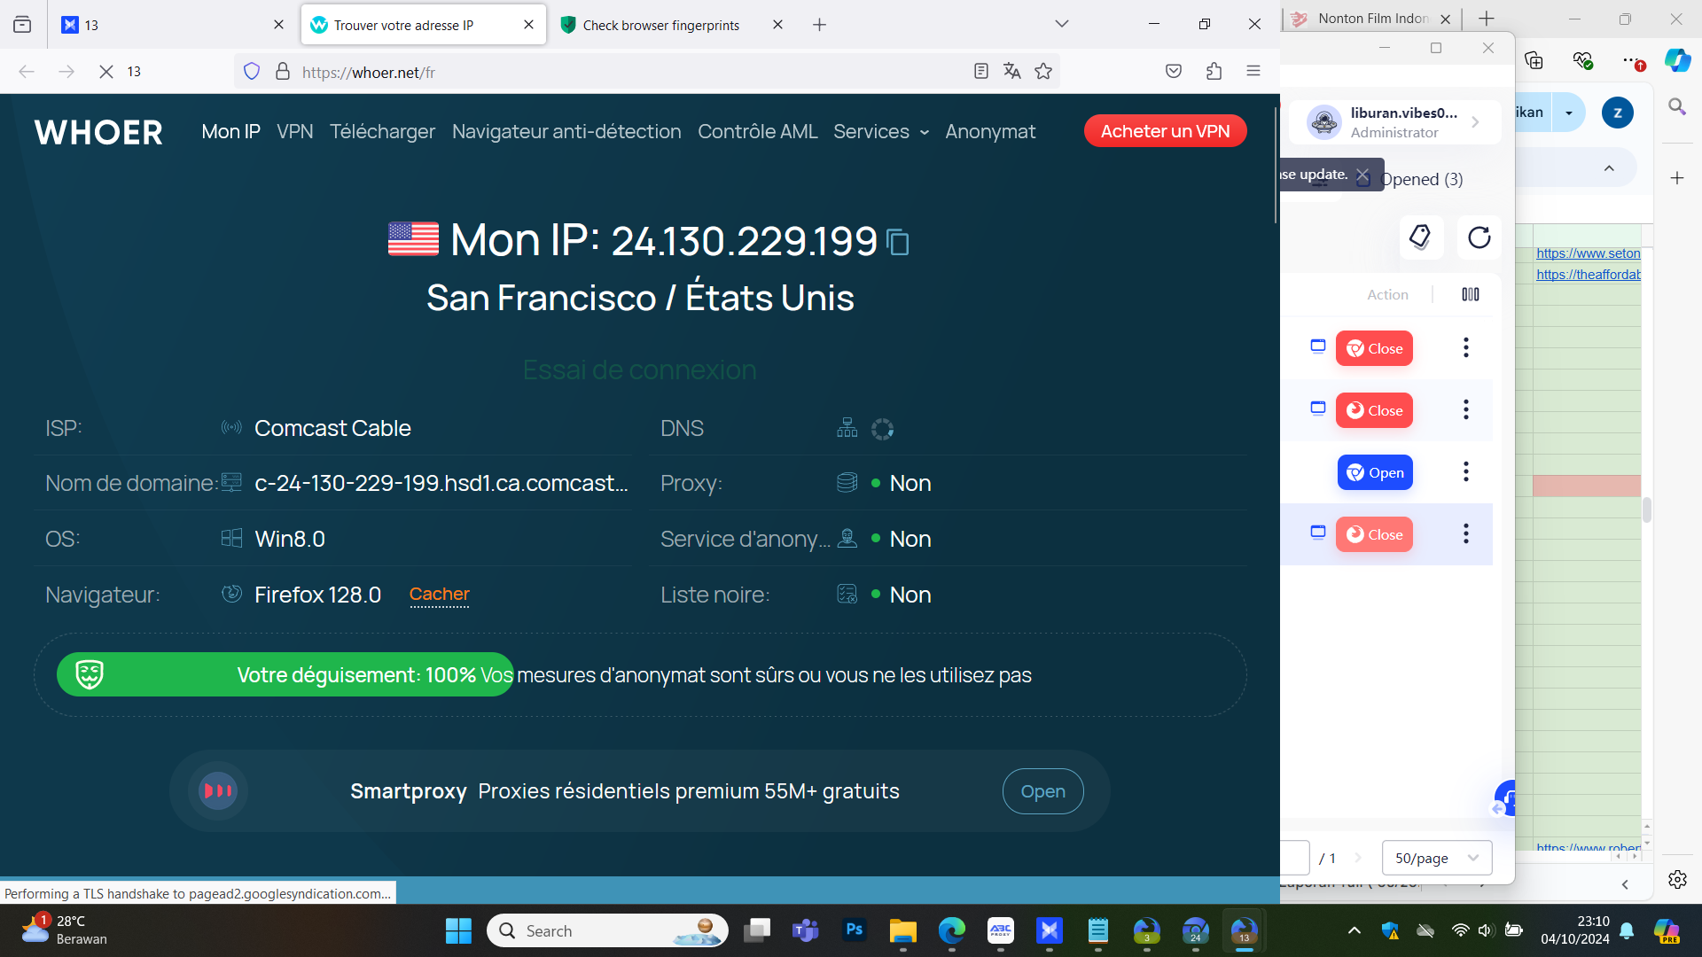Open the dropdown arrow beside ikan button
Screen dimensions: 1702x957
coord(1569,113)
